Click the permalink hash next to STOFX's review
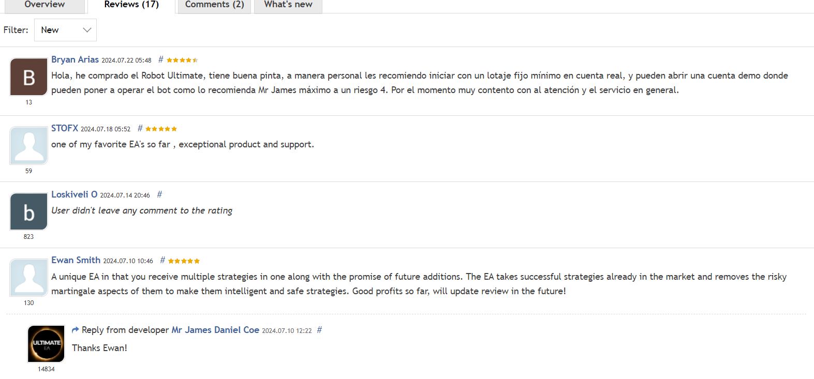The image size is (814, 379). tap(139, 128)
